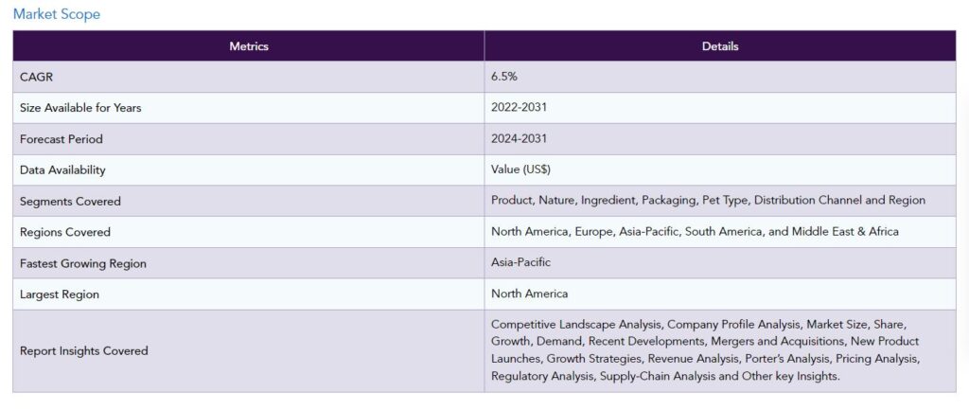This screenshot has width=969, height=410.
Task: Select the Data Availability label
Action: pyautogui.click(x=62, y=170)
